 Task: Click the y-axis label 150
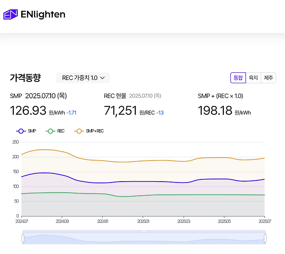tap(16, 172)
